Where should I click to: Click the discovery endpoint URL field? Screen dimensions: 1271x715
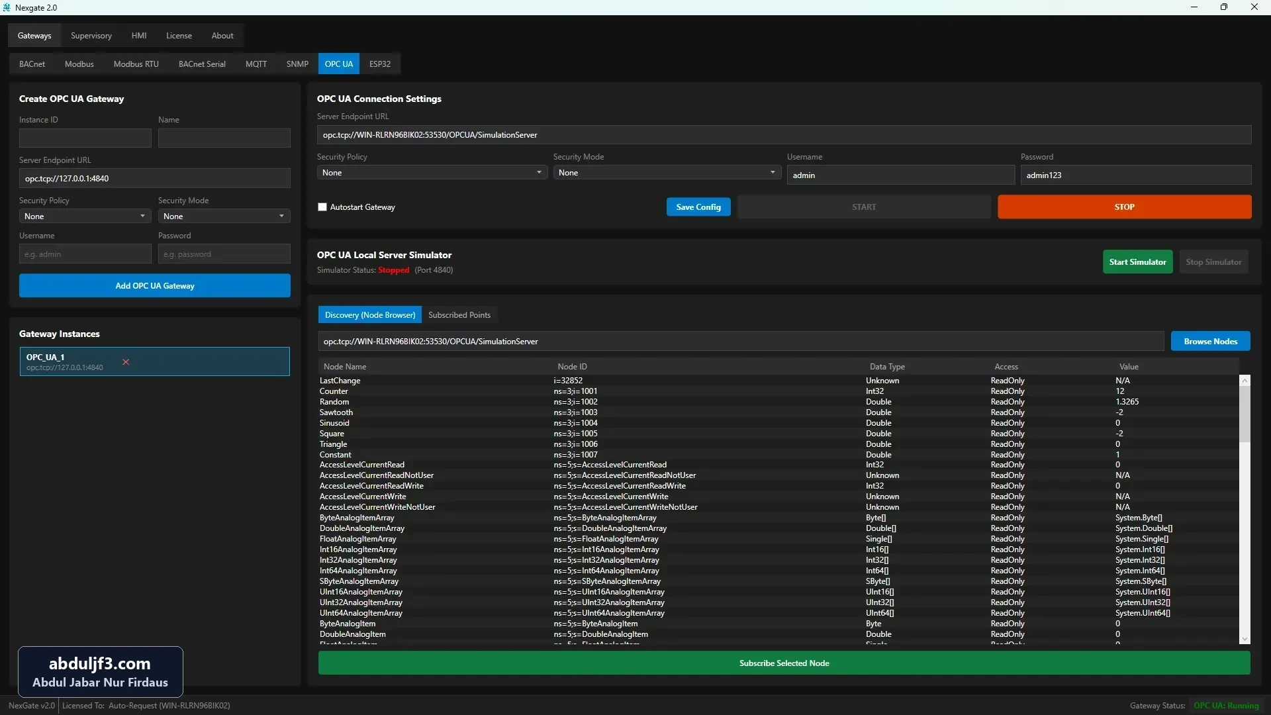741,342
